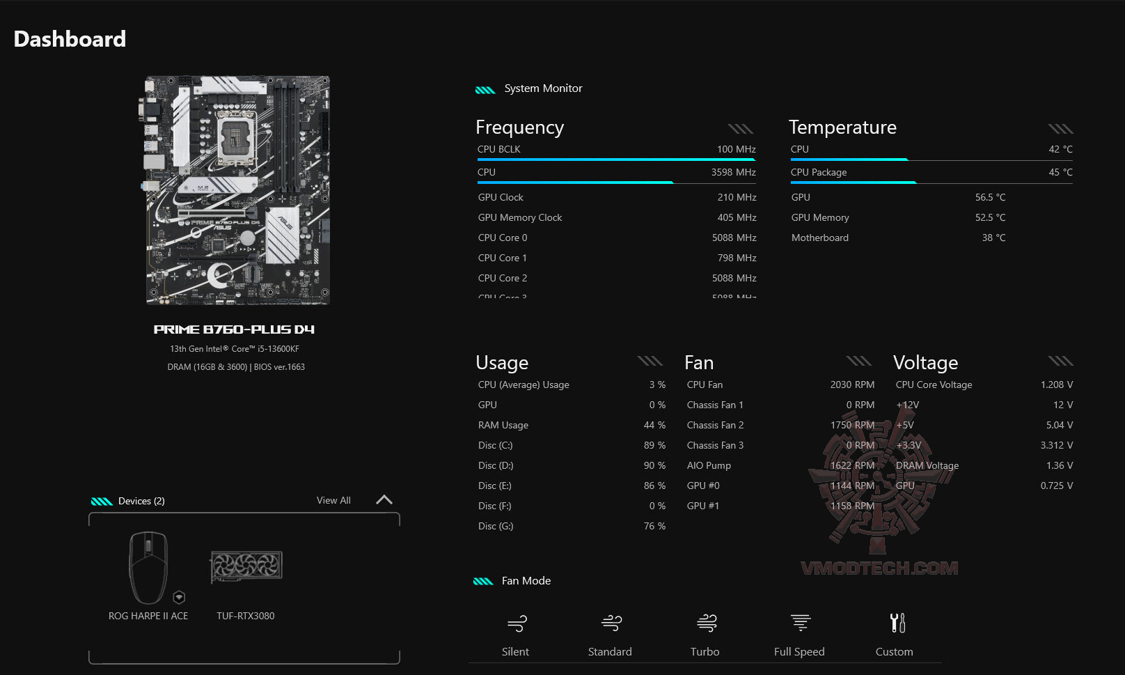Expand the Fan panel using its striped icon

tap(858, 360)
